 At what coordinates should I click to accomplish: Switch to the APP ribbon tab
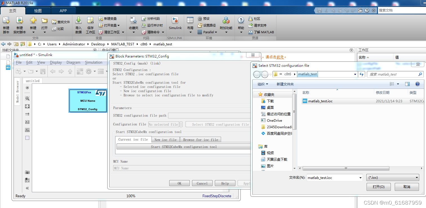click(x=63, y=10)
